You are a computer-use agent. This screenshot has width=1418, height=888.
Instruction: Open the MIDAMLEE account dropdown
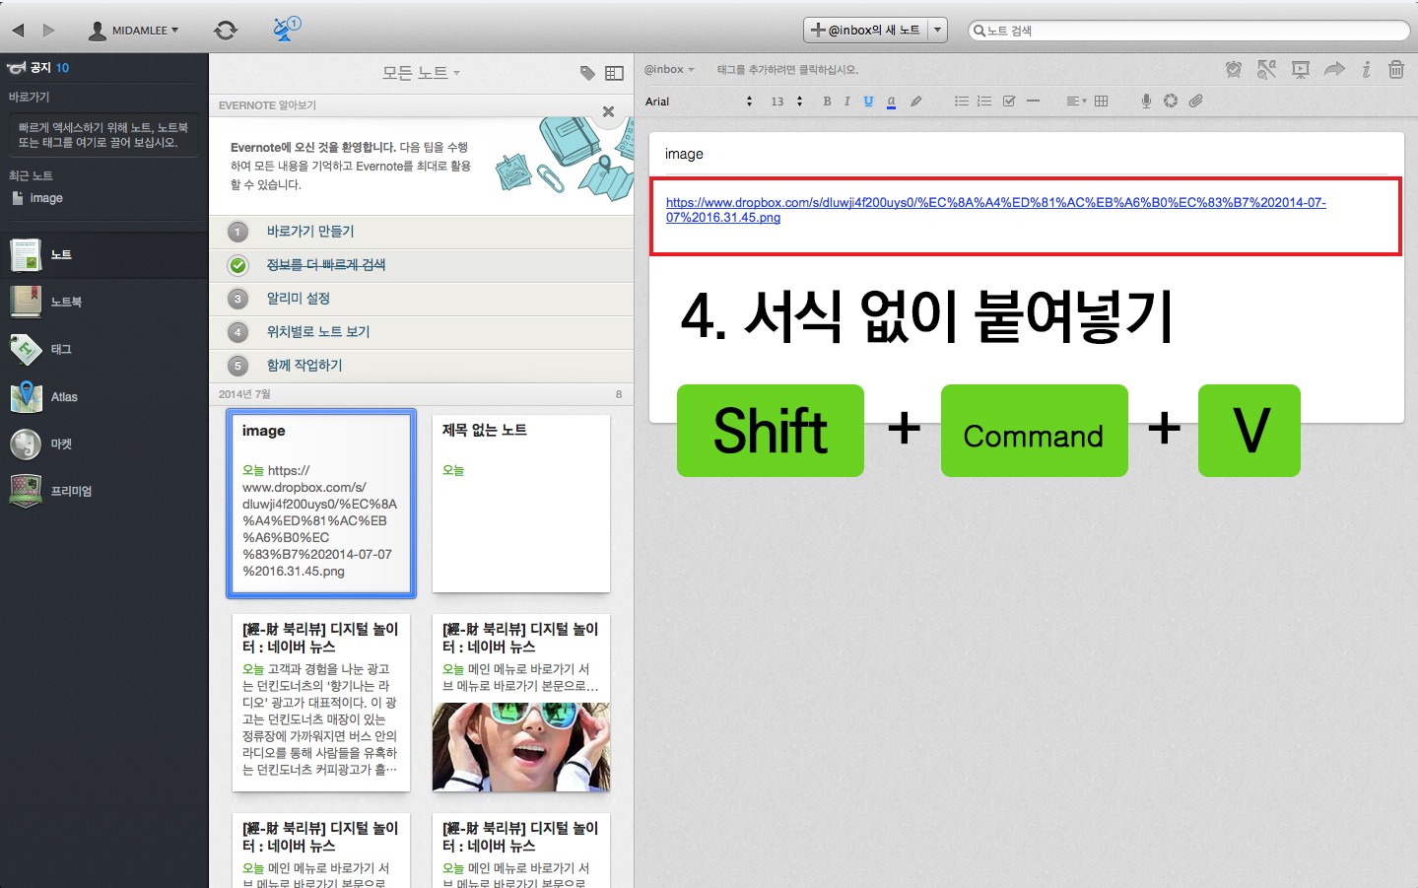(x=134, y=31)
